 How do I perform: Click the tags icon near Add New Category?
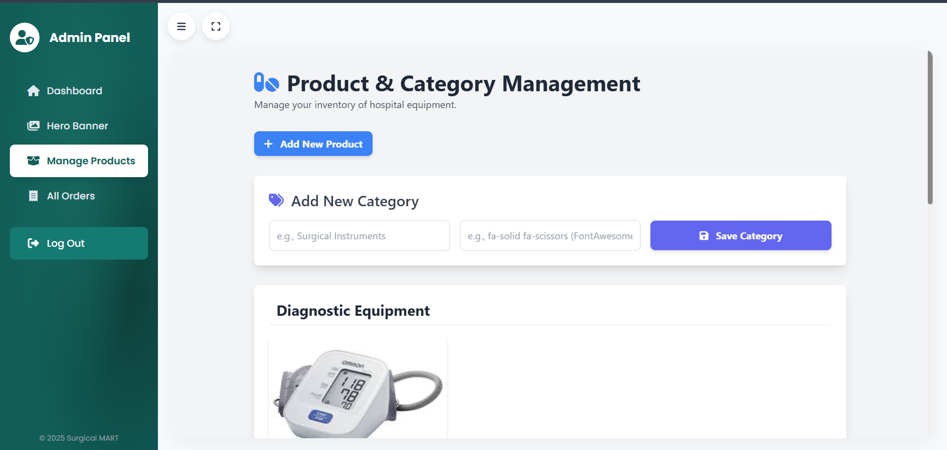(x=276, y=200)
